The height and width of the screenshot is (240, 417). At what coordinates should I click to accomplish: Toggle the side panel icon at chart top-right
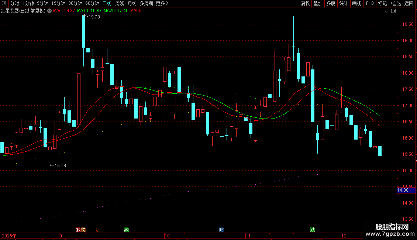point(393,11)
